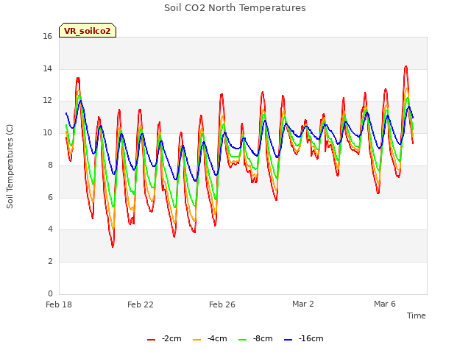The height and width of the screenshot is (353, 471).
Task: Click the red -2cm legend swatch
Action: tap(151, 340)
